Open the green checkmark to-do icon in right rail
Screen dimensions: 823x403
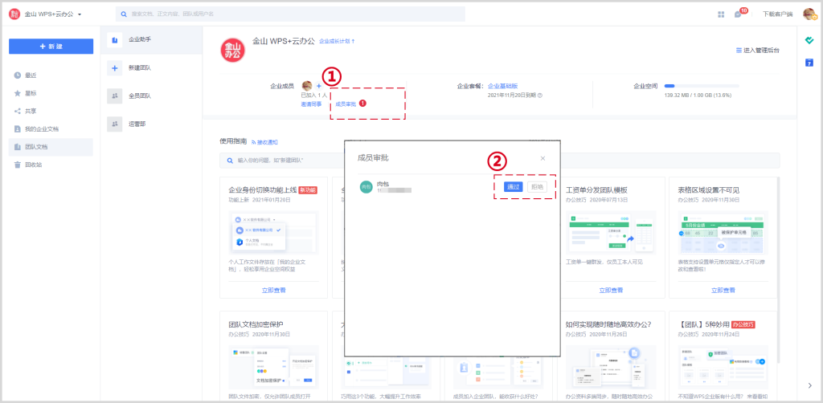pos(809,40)
